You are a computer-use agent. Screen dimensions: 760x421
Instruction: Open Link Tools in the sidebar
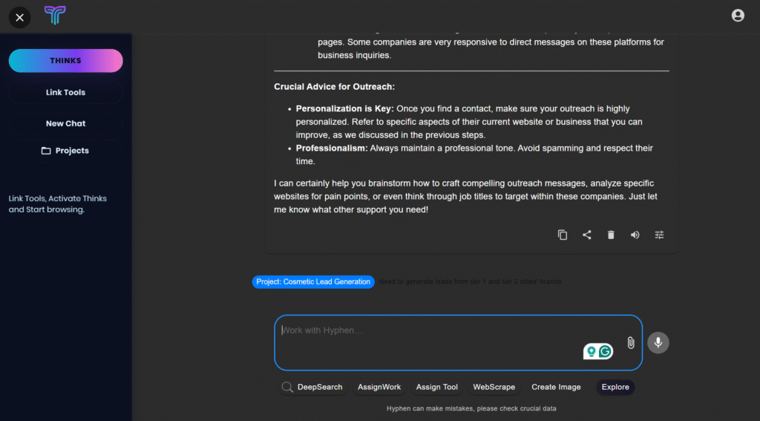[65, 93]
